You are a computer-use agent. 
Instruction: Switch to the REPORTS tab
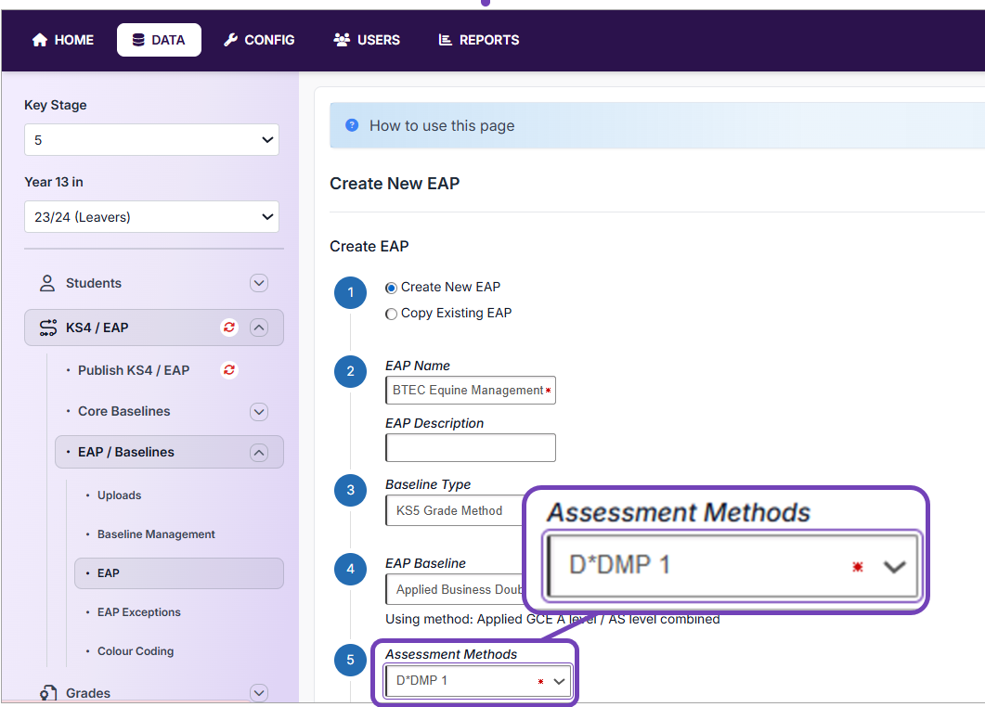coord(478,40)
